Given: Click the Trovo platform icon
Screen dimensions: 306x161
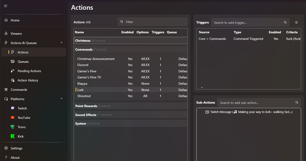Looking at the screenshot, I should tap(12, 127).
